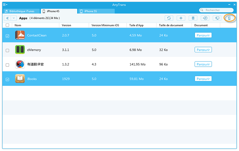
Task: Click the ContactClean app icon
Action: [x=20, y=35]
